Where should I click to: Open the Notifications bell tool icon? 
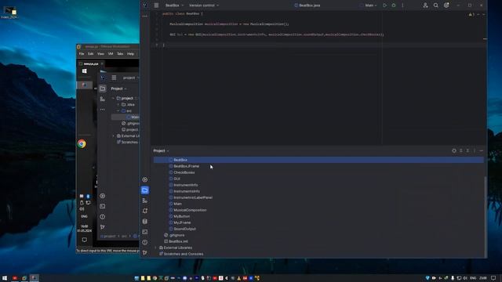click(x=145, y=211)
